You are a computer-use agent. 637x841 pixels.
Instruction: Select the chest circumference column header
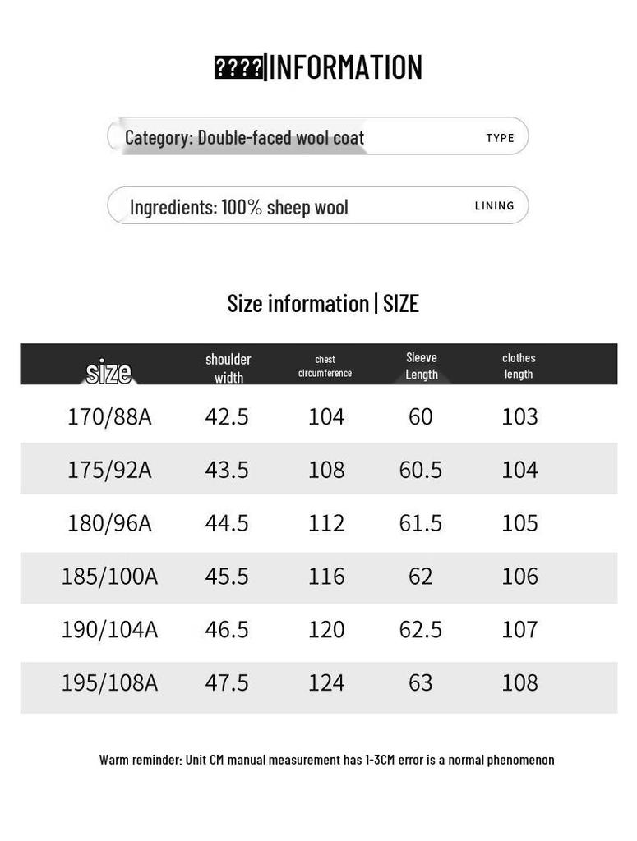pos(325,366)
